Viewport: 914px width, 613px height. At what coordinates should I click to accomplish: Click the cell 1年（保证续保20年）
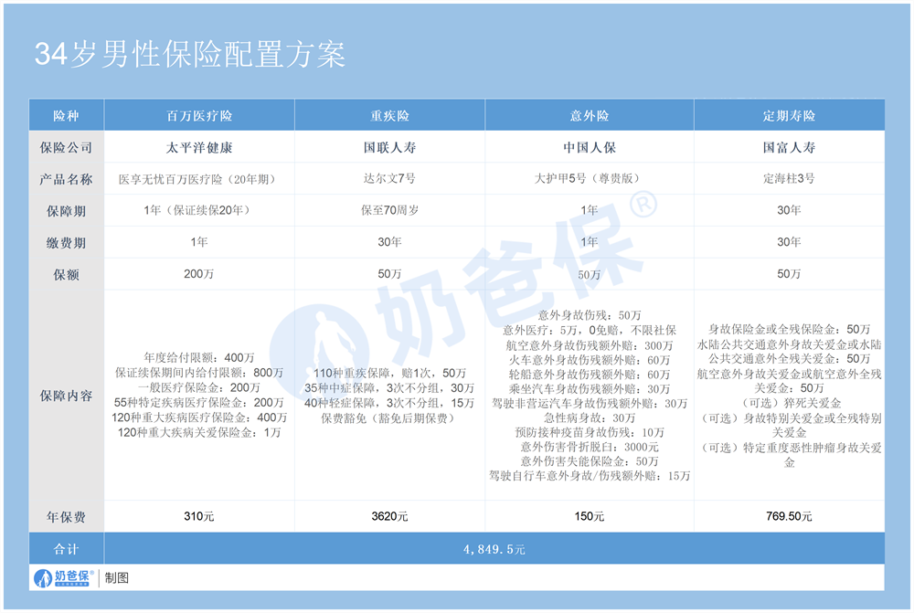tap(199, 210)
